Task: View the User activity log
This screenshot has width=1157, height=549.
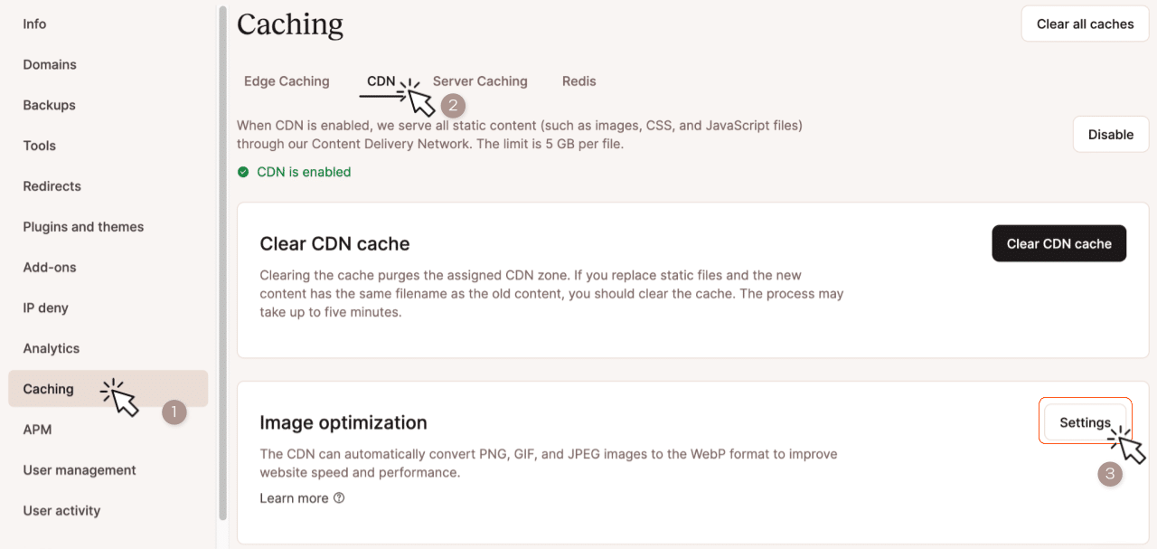Action: [x=61, y=510]
